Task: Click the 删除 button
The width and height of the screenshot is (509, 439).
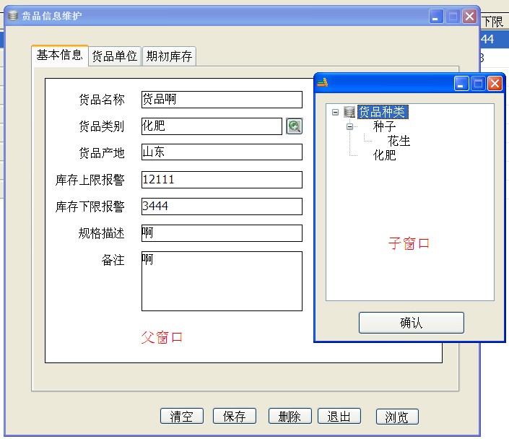Action: click(x=290, y=417)
